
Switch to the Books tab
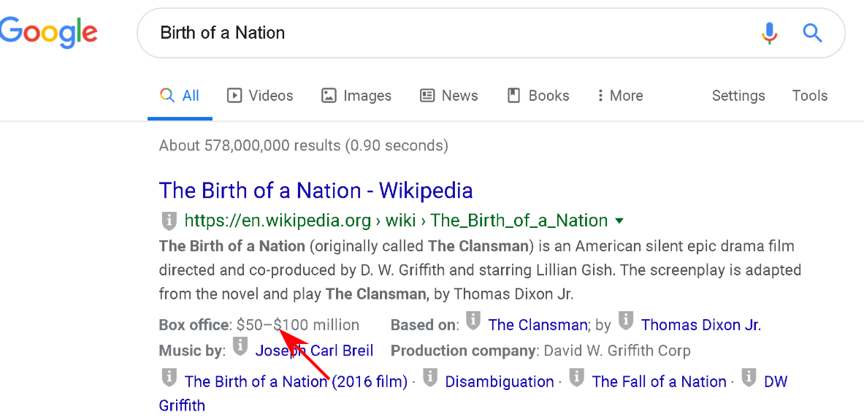[x=538, y=96]
